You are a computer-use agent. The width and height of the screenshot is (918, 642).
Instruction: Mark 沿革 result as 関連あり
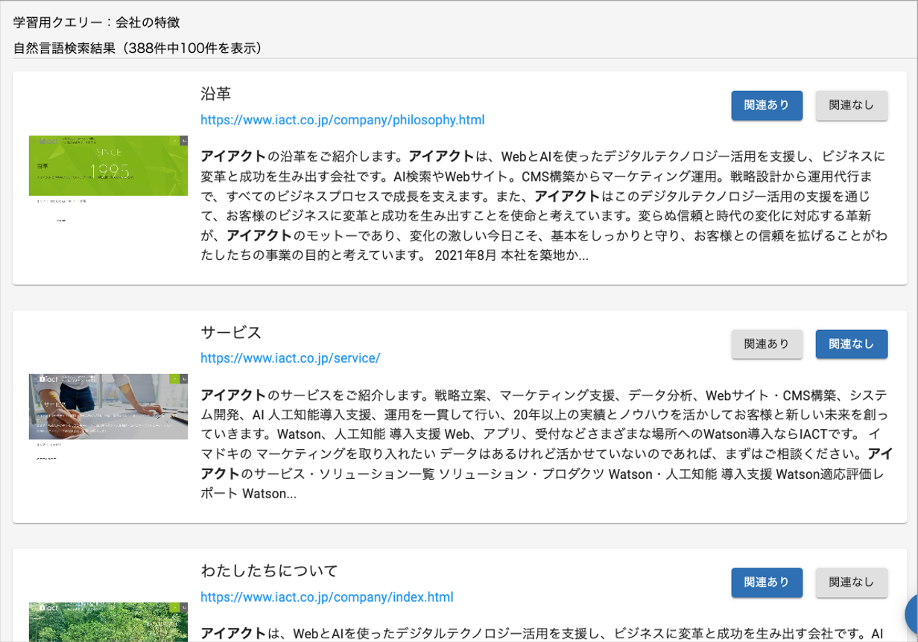pos(767,106)
